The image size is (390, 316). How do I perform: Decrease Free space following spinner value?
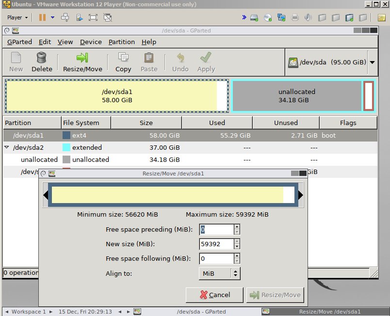[x=237, y=261]
